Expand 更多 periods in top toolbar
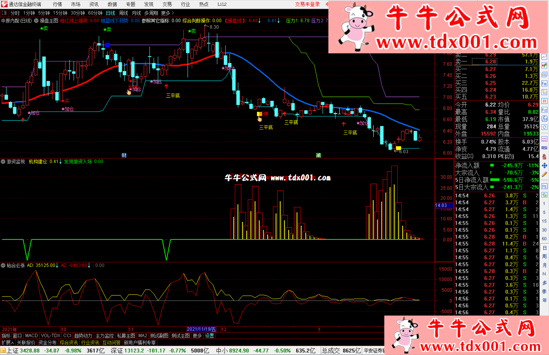Viewport: 549px width, 355px height. point(167,13)
